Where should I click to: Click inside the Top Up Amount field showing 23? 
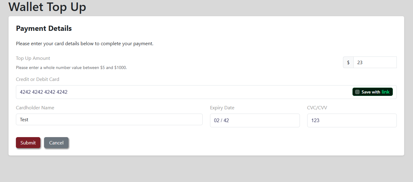(x=374, y=62)
